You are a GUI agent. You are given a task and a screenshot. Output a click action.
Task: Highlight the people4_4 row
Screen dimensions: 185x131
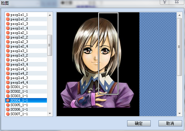26,82
